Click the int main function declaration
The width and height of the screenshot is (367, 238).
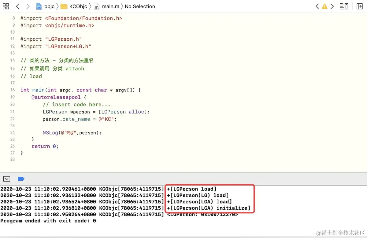(80, 90)
